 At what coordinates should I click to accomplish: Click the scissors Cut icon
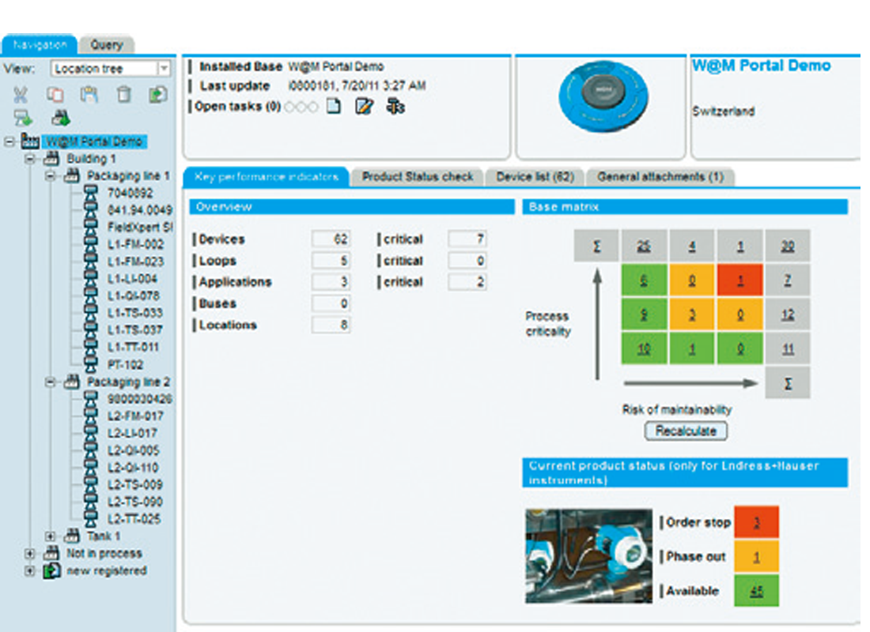pos(21,95)
